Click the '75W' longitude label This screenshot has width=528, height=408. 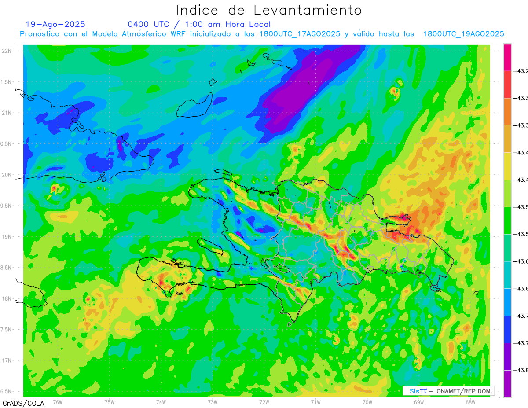[110, 402]
